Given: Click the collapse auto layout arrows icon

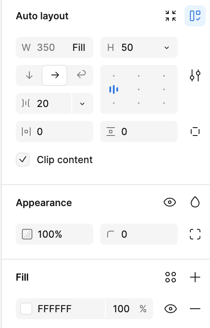Looking at the screenshot, I should pos(170,16).
